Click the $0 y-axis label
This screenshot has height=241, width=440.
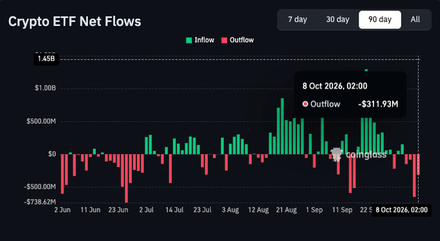pos(52,154)
